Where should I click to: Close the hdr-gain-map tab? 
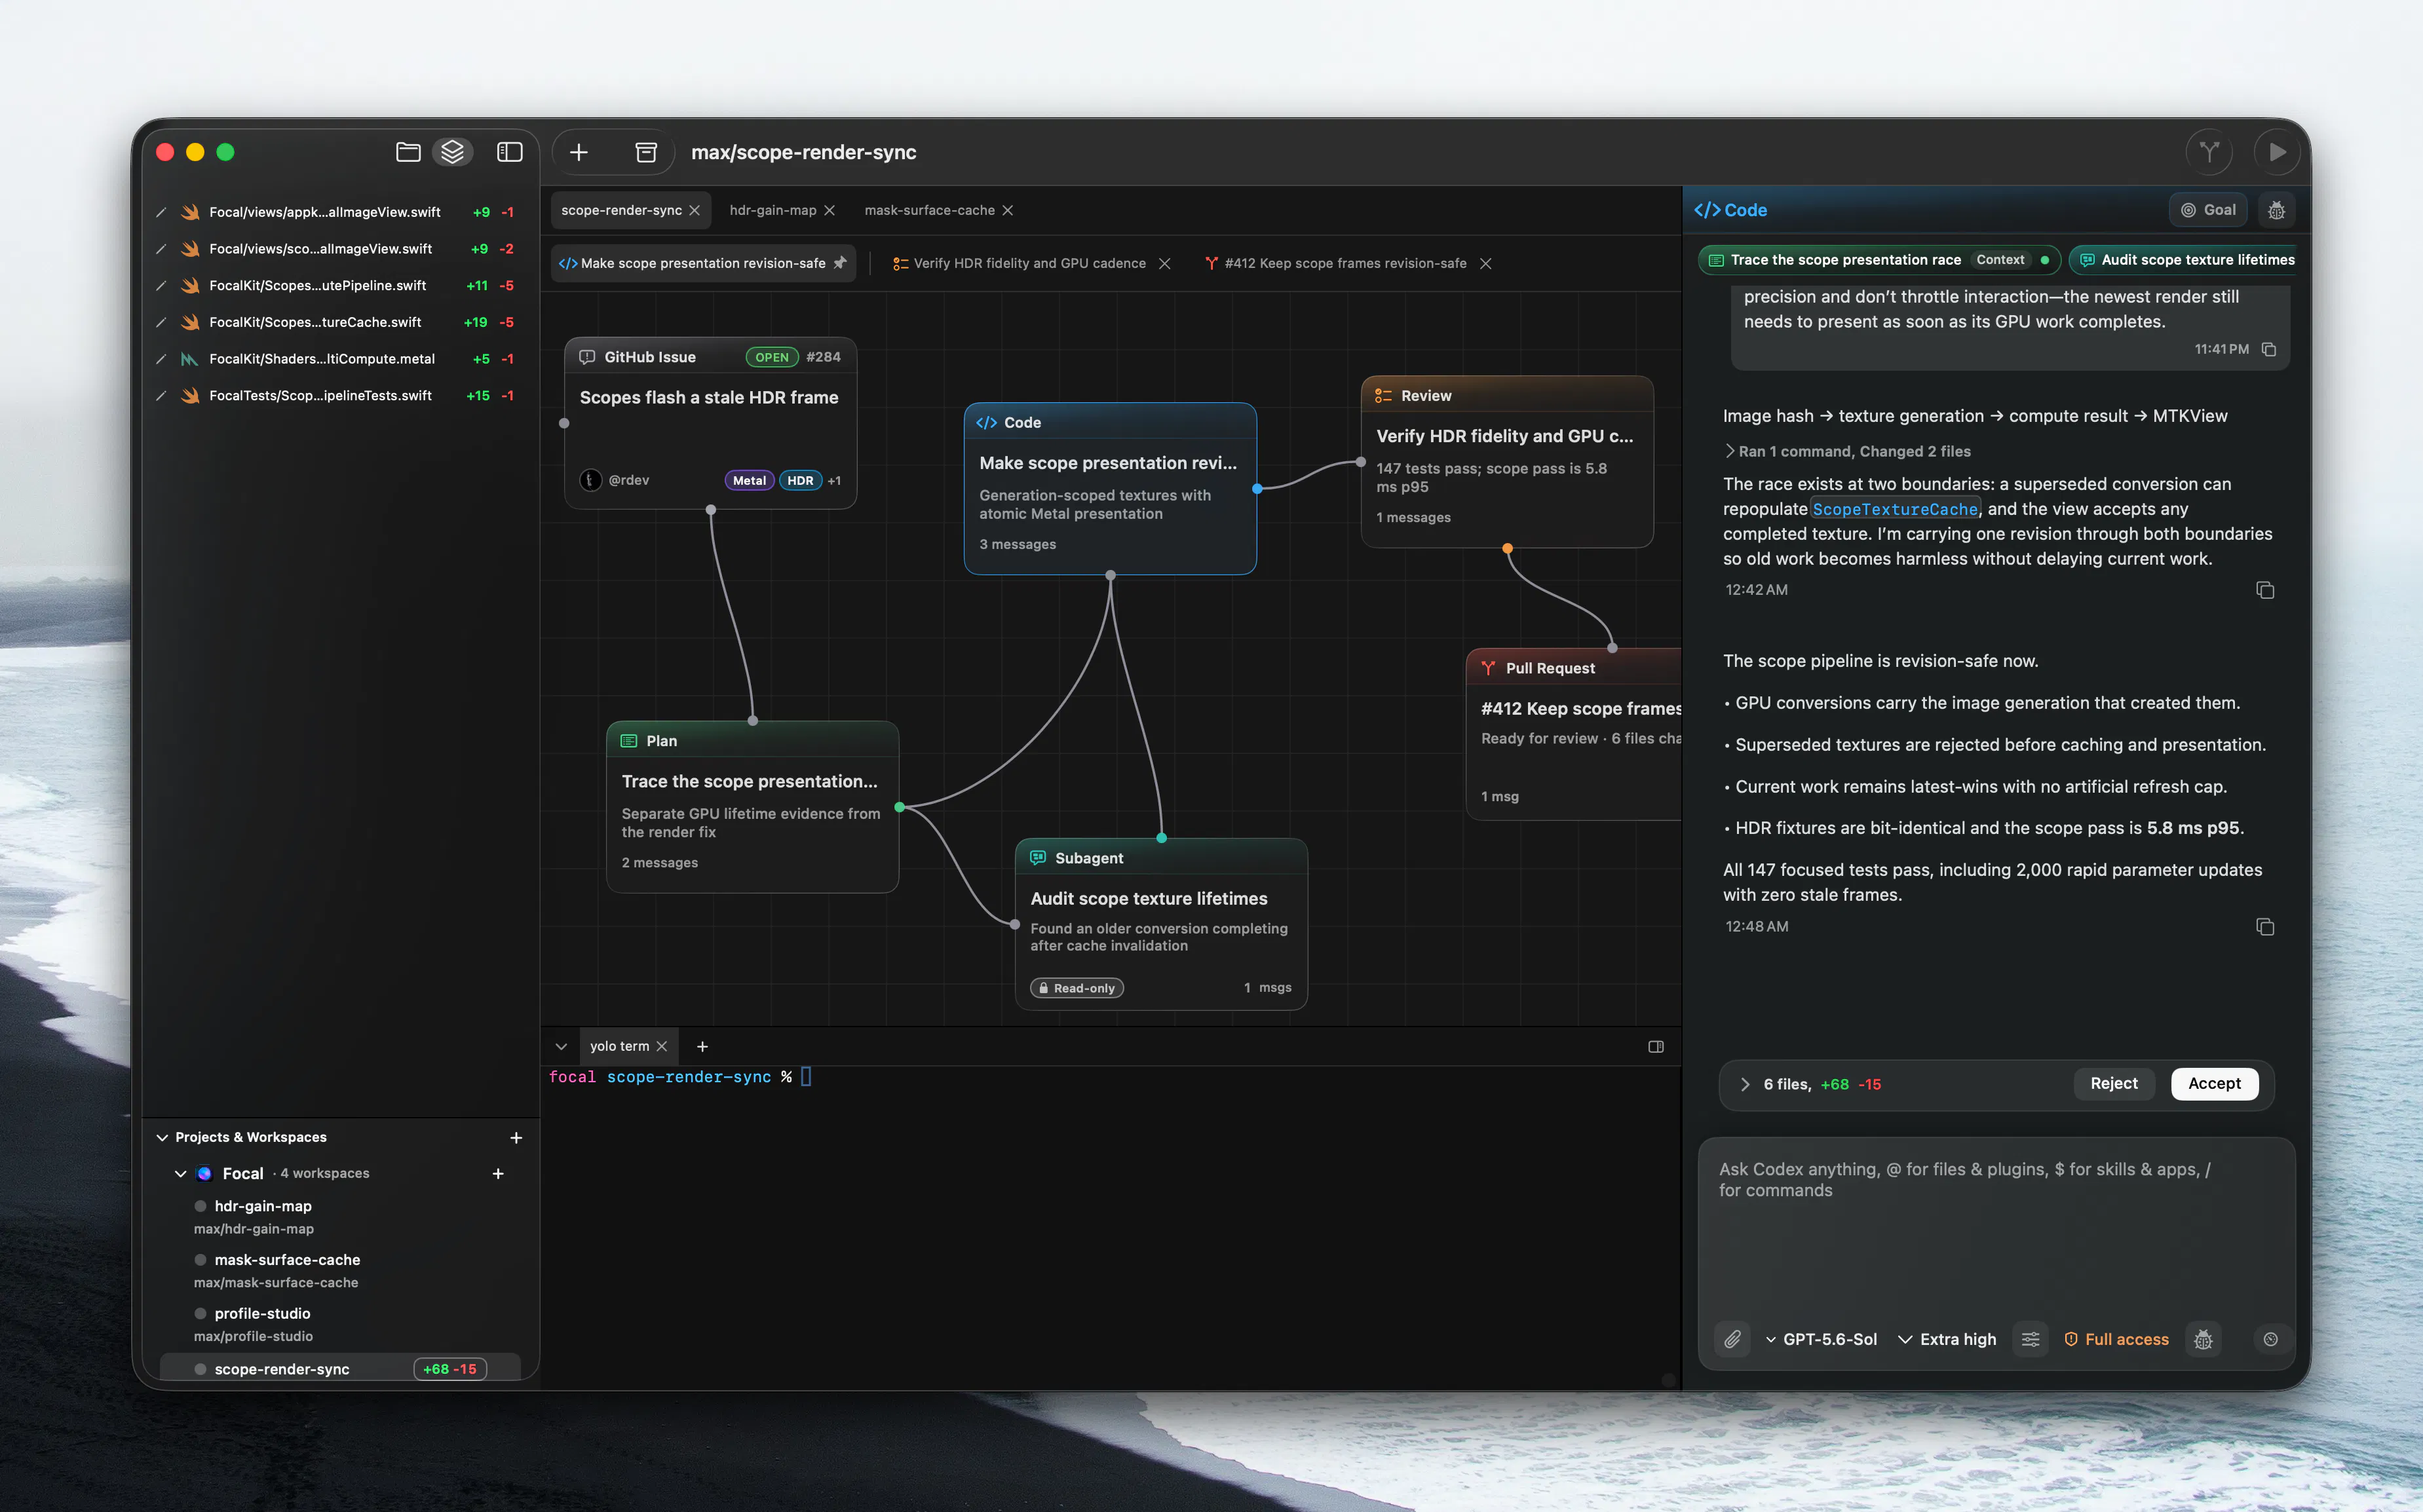829,210
